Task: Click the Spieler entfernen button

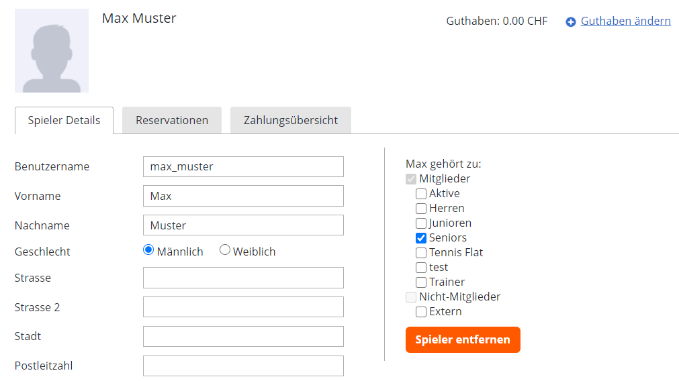Action: (463, 339)
